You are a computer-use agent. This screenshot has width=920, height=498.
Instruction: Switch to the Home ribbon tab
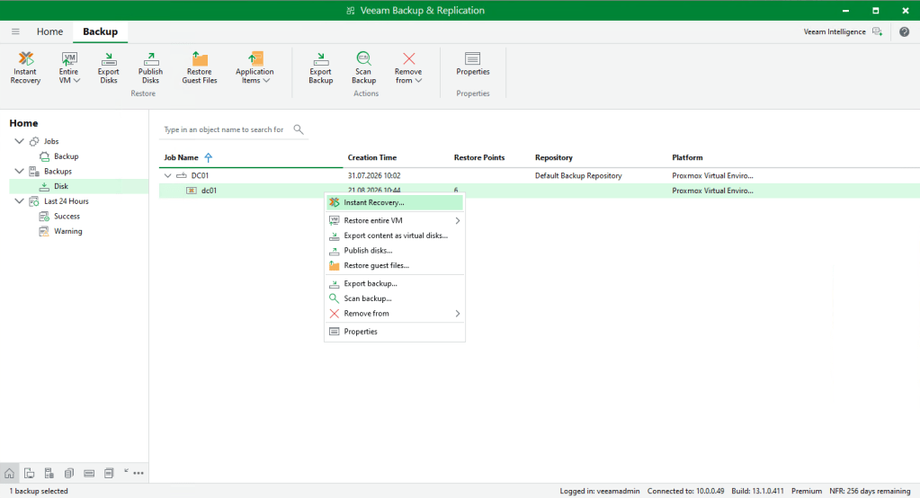[x=49, y=31]
